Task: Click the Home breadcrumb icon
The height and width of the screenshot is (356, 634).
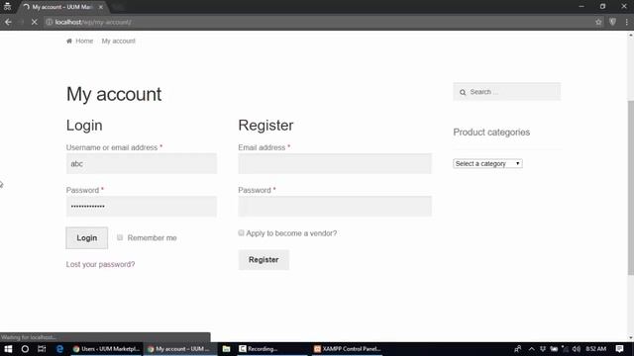Action: (x=69, y=41)
